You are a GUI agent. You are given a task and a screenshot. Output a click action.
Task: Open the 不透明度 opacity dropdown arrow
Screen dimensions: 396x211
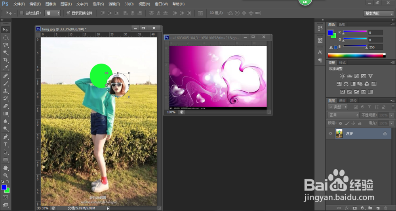[x=392, y=115]
